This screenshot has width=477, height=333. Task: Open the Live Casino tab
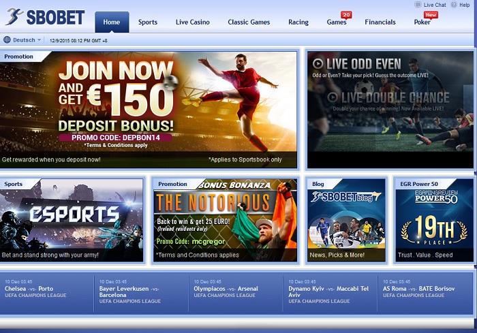pos(193,22)
